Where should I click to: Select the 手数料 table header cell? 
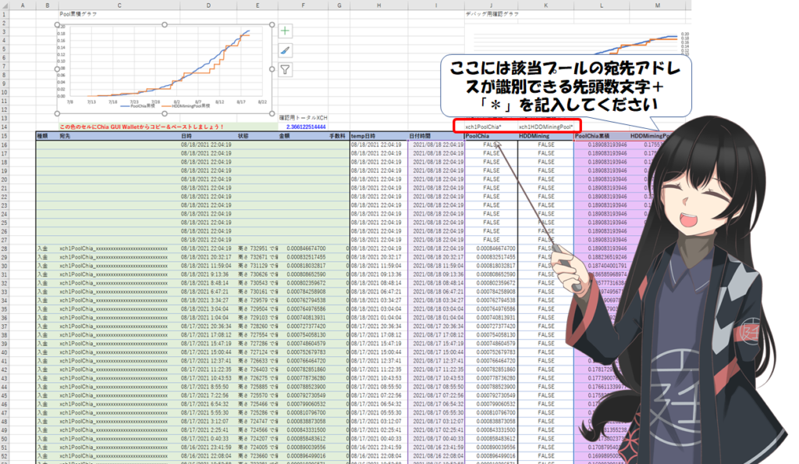[x=339, y=136]
